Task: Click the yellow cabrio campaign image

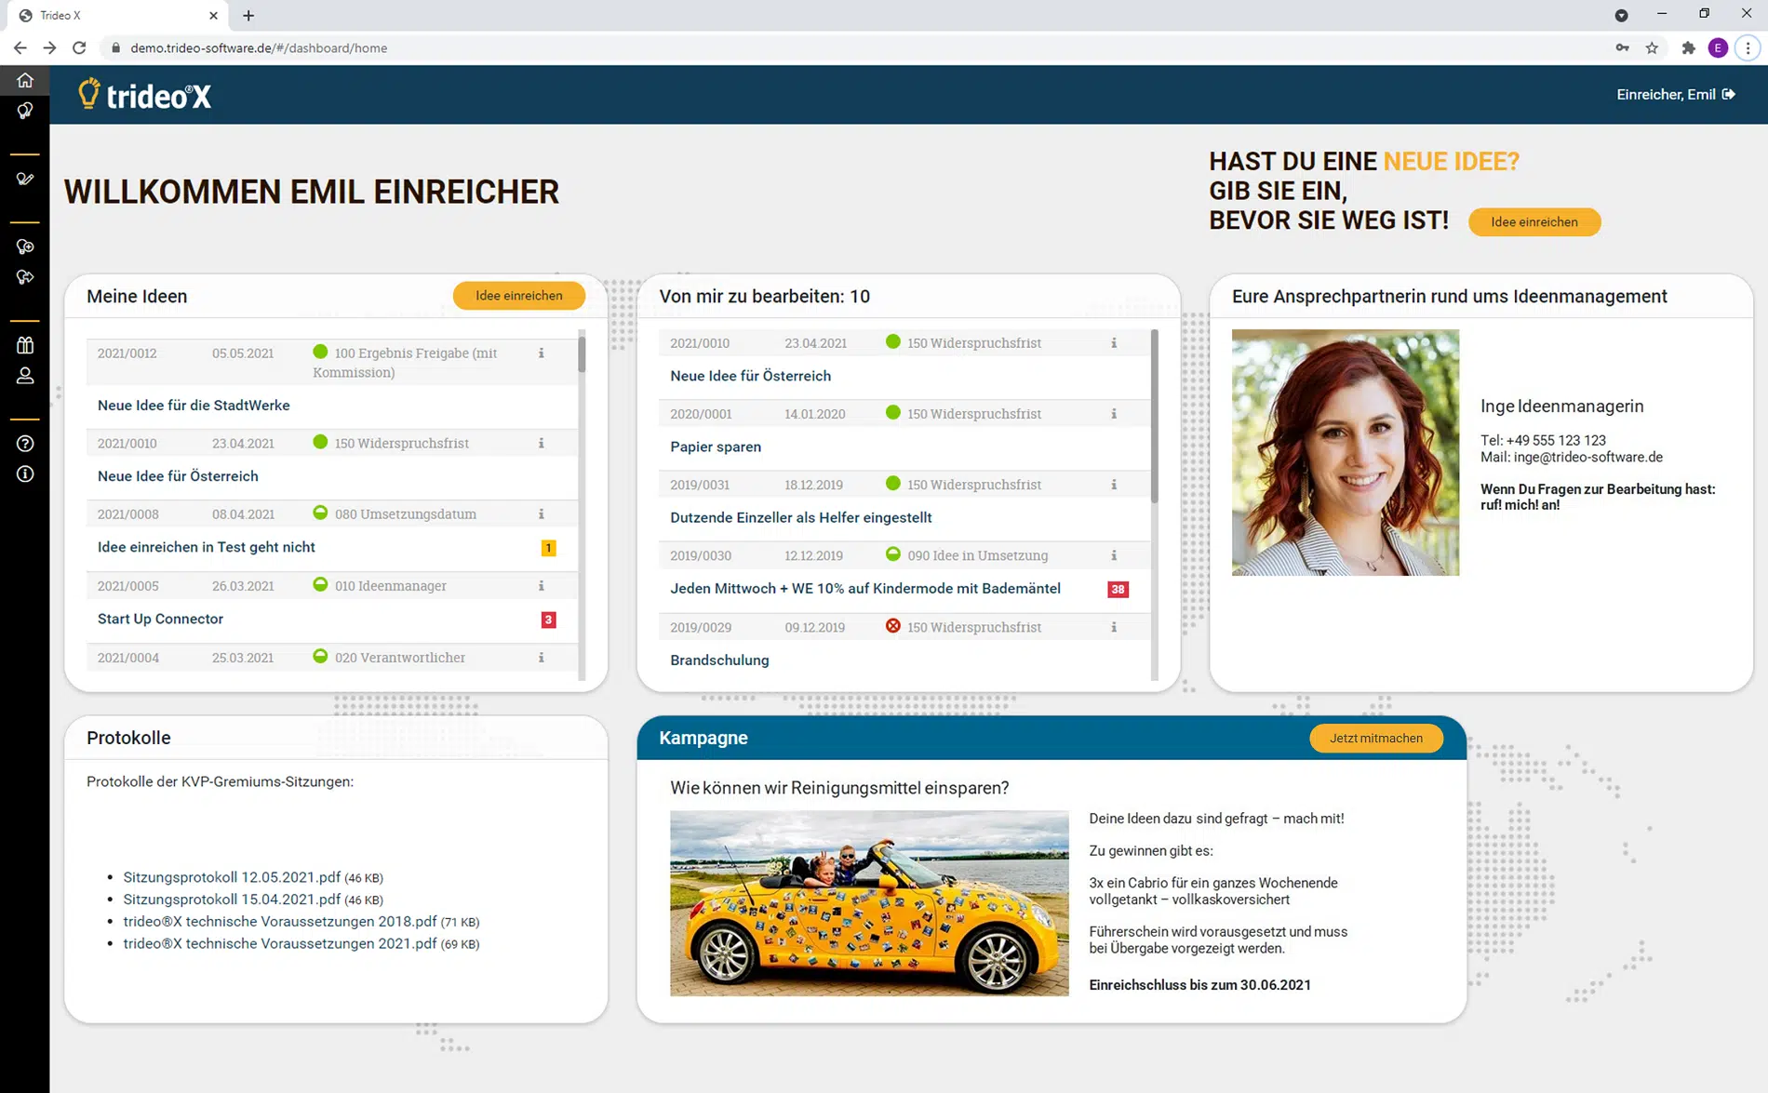Action: [869, 903]
